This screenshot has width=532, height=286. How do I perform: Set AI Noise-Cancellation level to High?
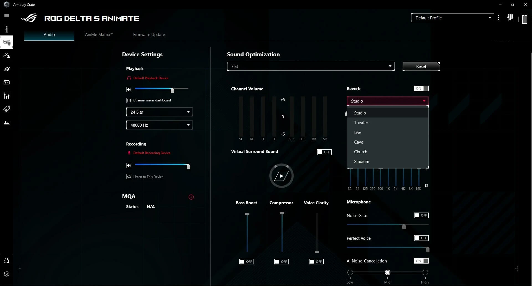coord(425,272)
